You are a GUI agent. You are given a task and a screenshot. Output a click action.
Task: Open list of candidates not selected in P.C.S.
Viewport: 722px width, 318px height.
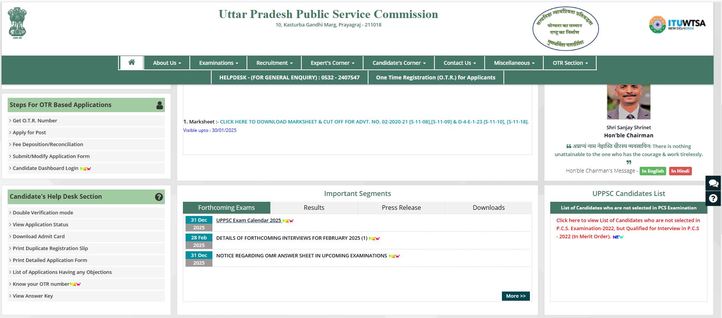point(628,228)
